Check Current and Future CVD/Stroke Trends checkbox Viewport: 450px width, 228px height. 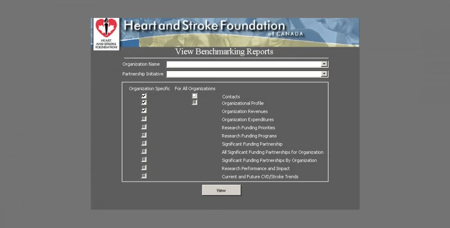pos(144,175)
